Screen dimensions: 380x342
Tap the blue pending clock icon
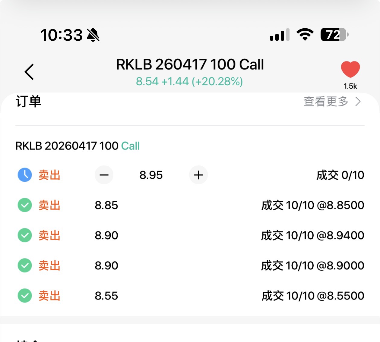click(x=25, y=175)
